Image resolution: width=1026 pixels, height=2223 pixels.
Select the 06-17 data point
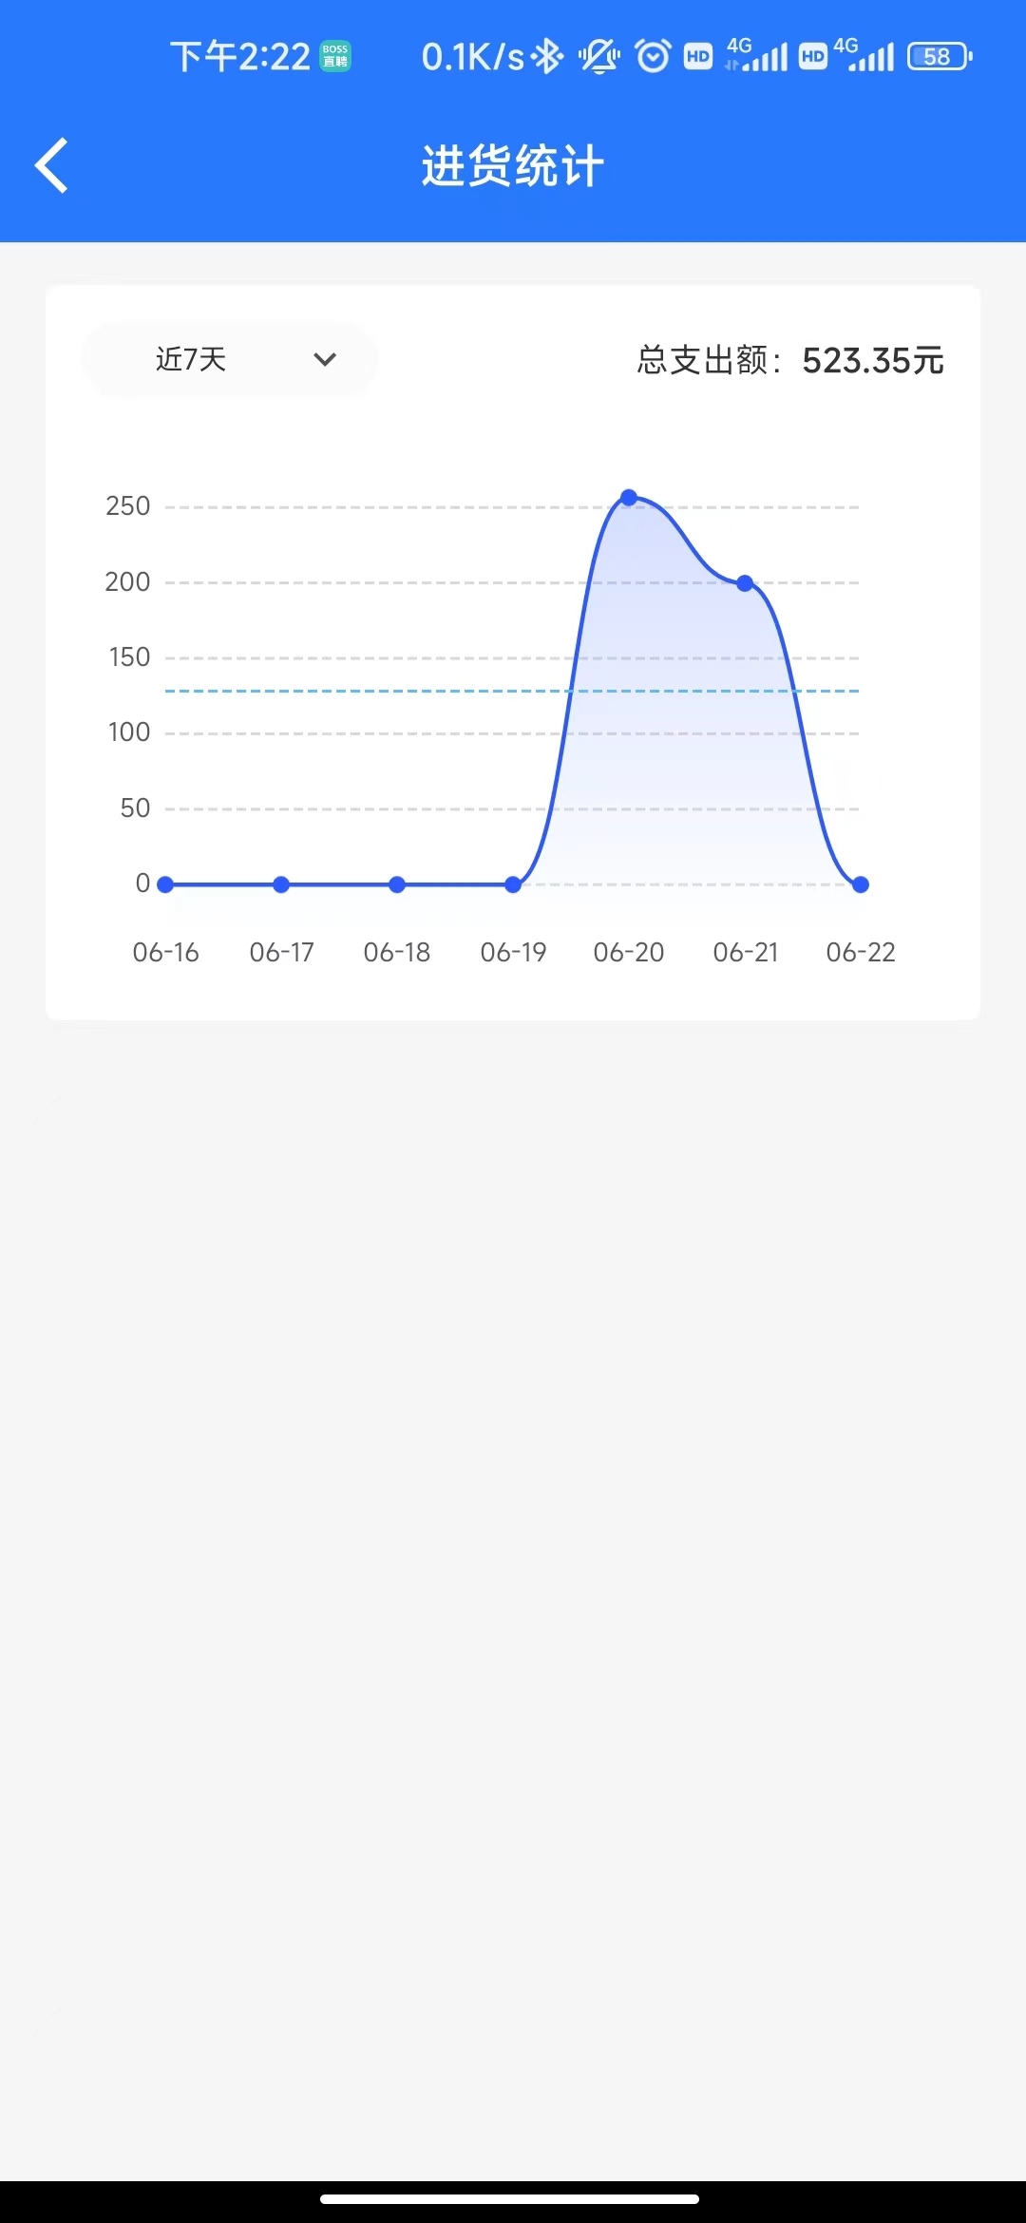pos(281,884)
